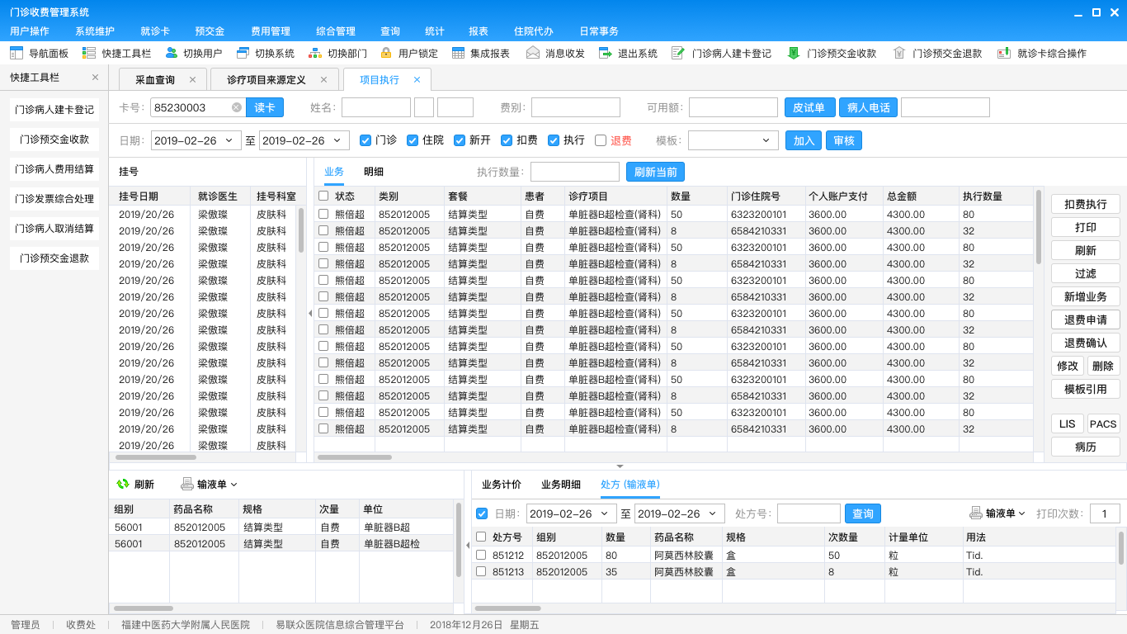Click the green 刷新 refresh icon
Image resolution: width=1127 pixels, height=634 pixels.
123,485
